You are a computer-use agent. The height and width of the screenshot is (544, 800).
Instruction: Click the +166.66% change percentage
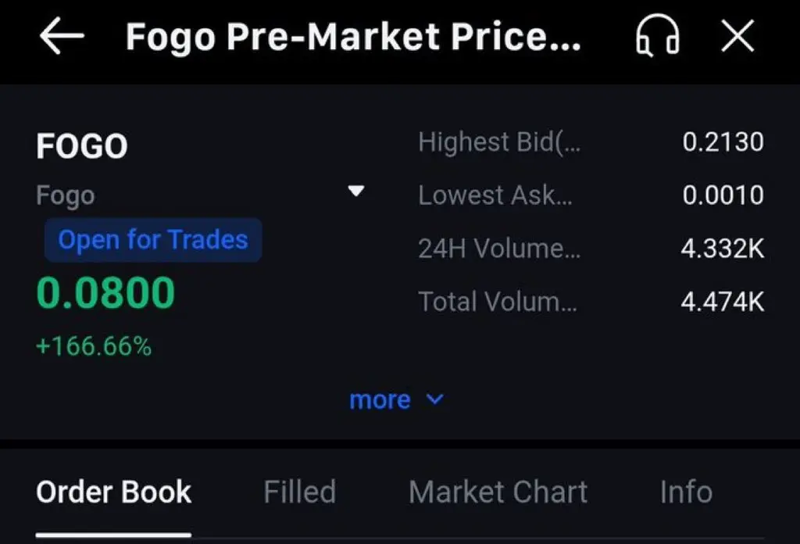pyautogui.click(x=94, y=345)
